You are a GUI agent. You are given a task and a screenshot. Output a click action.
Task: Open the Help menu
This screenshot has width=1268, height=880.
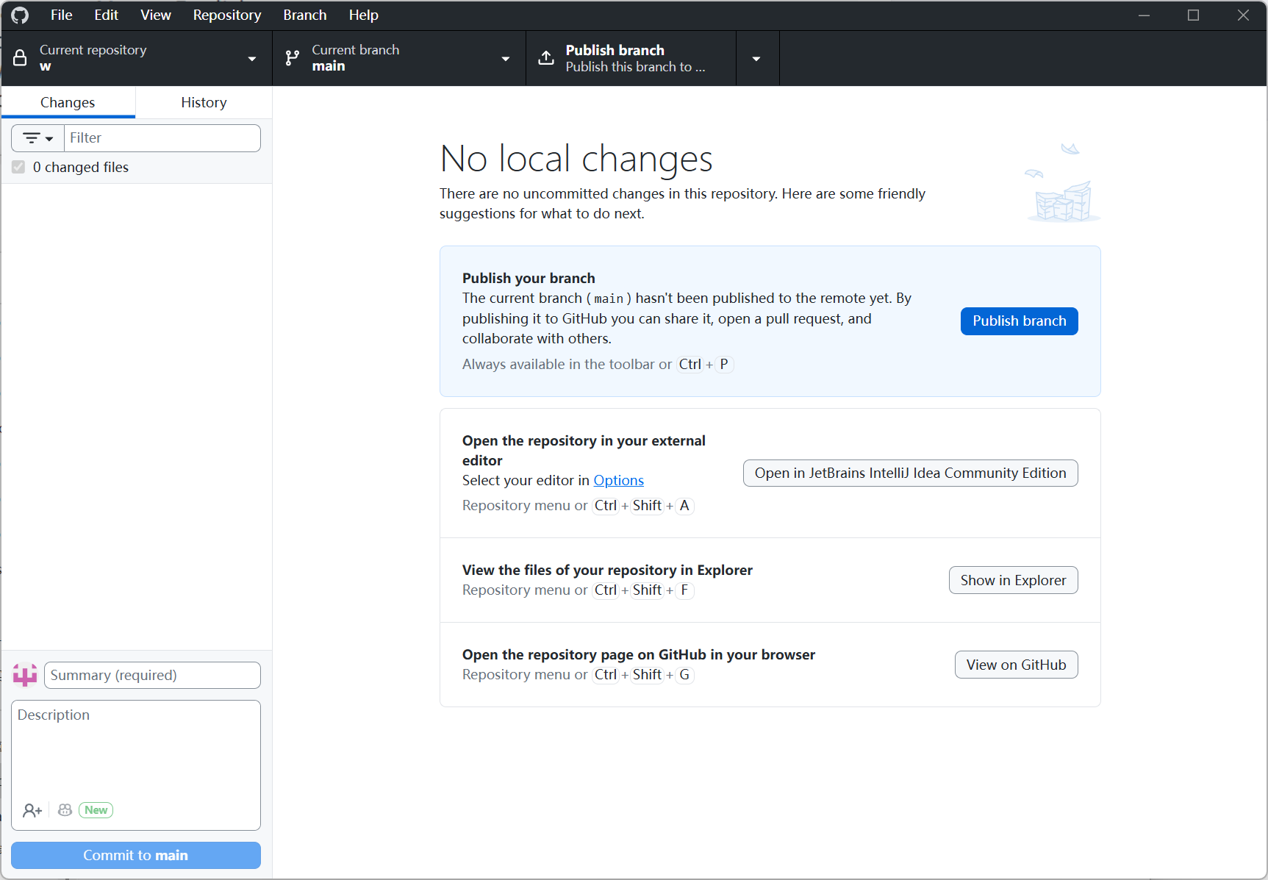(363, 15)
